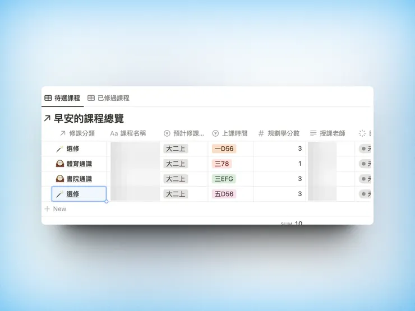This screenshot has width=415, height=311.
Task: Click the hash icon of 規劃學分數 column
Action: [261, 133]
